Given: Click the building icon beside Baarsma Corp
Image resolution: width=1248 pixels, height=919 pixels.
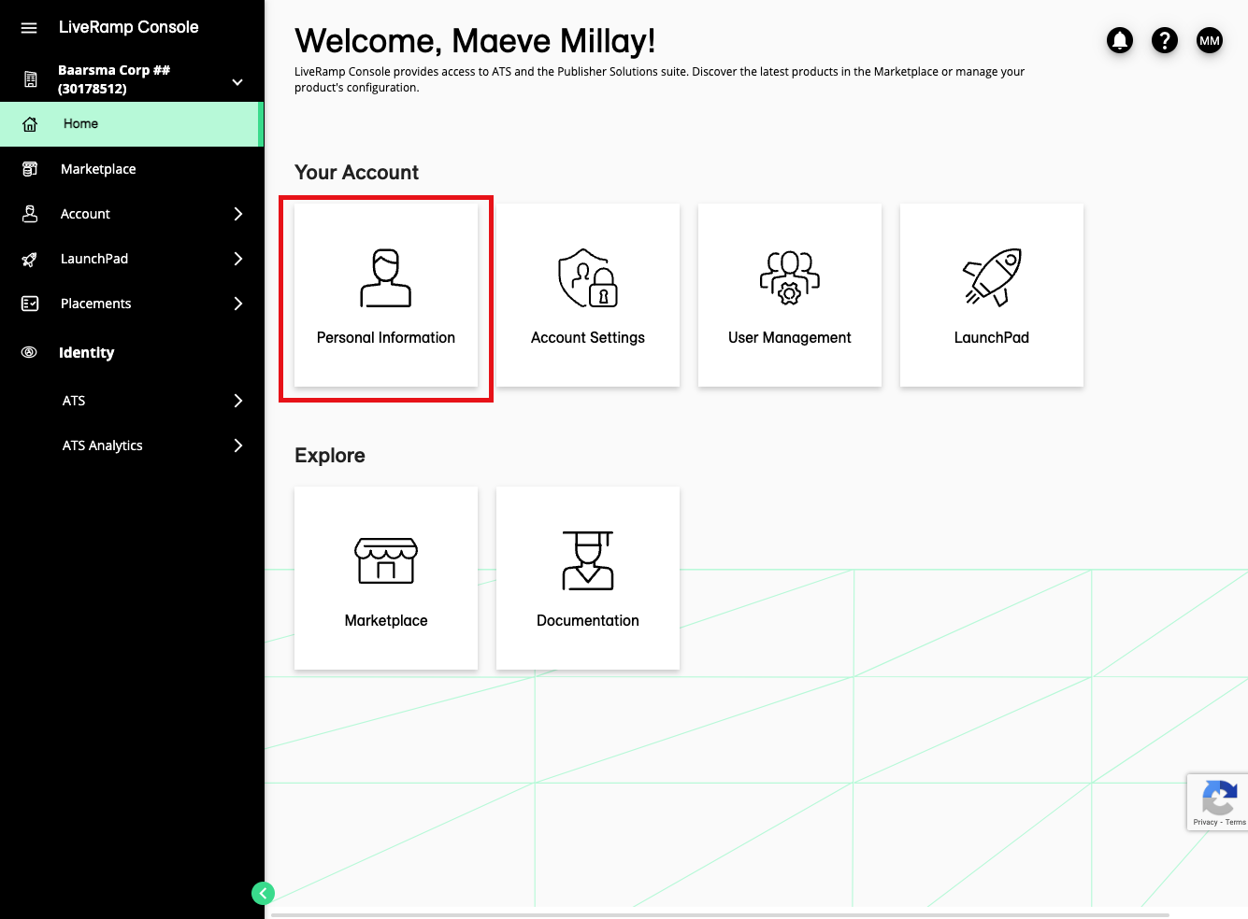Looking at the screenshot, I should (31, 79).
